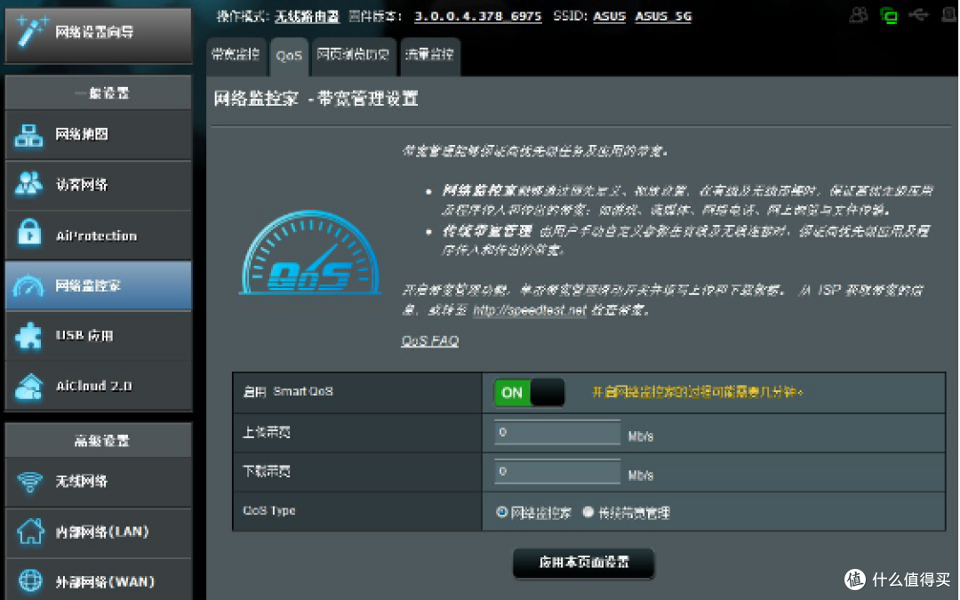Click the users status icon in header
Viewport: 960px width, 600px height.
tap(859, 15)
